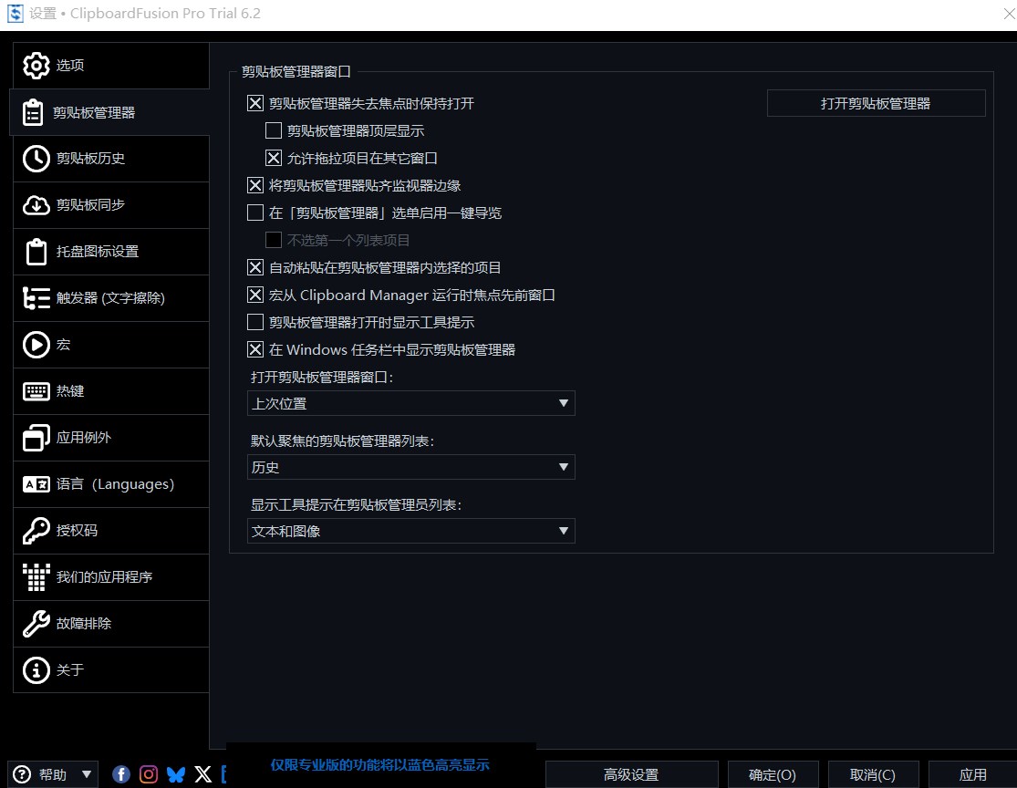Open the Instagram link icon
Viewport: 1017px width, 788px height.
(149, 774)
